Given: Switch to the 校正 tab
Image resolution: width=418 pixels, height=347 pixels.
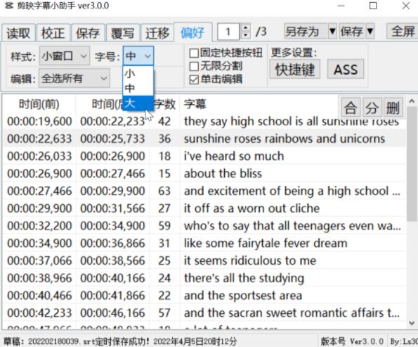Looking at the screenshot, I should tap(53, 33).
